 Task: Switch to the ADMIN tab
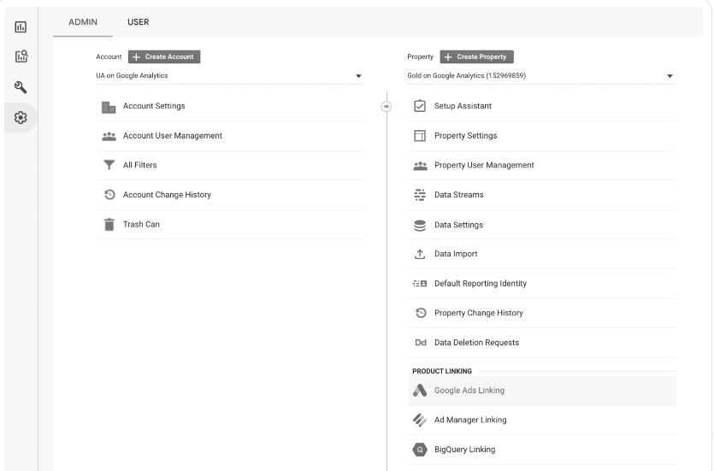(x=83, y=22)
